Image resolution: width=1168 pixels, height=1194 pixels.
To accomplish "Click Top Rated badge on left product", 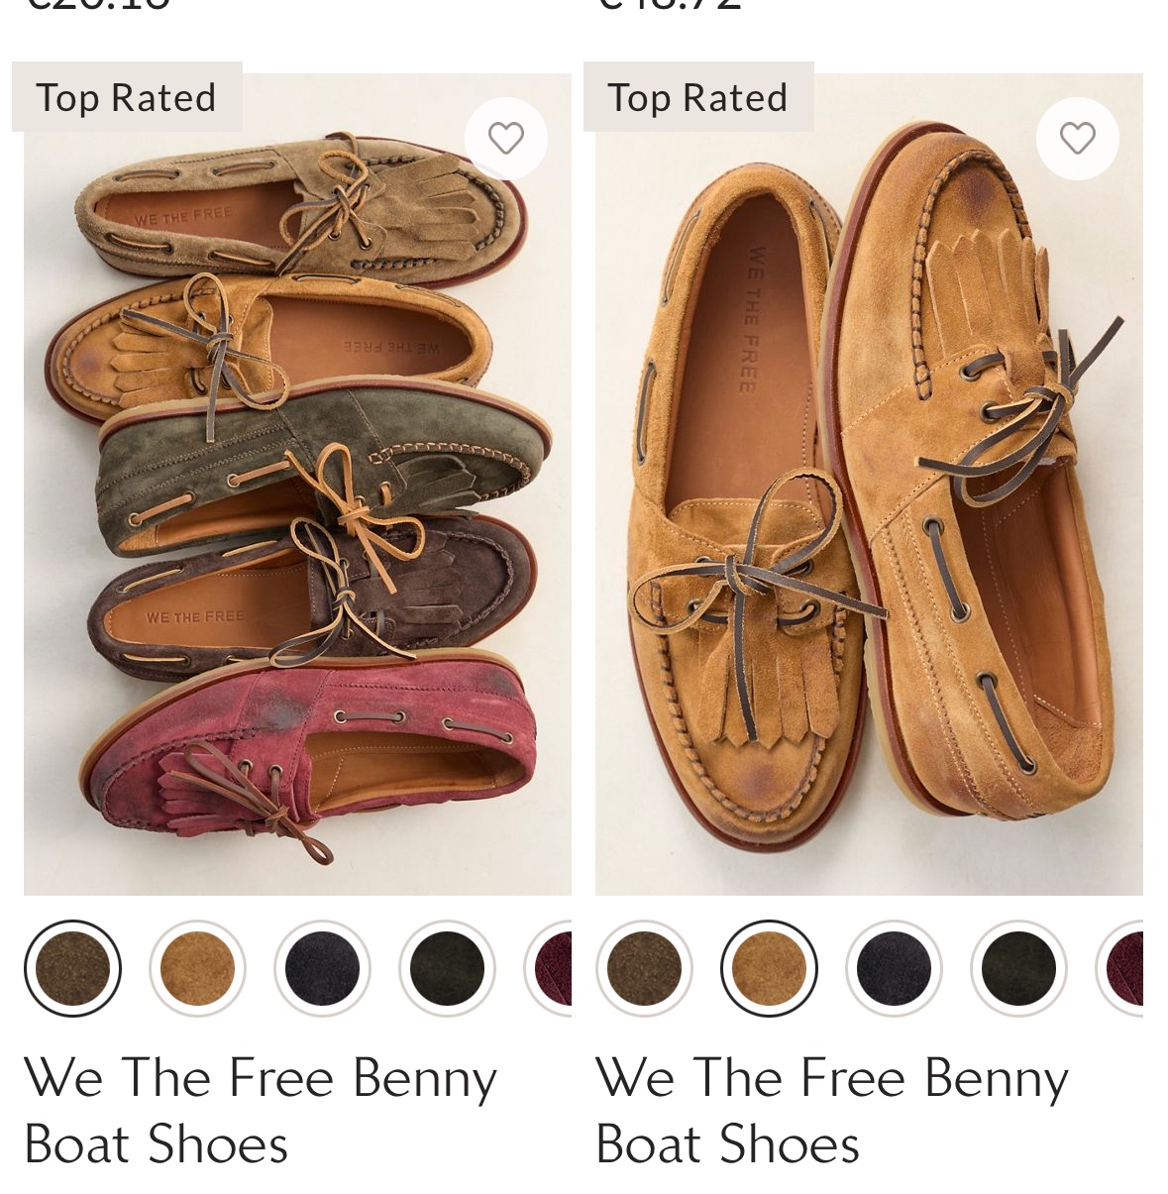I will click(x=127, y=97).
